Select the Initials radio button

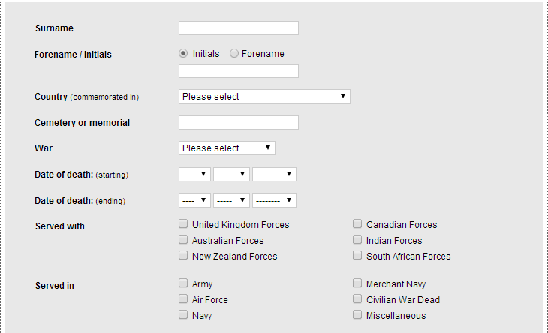(x=183, y=53)
